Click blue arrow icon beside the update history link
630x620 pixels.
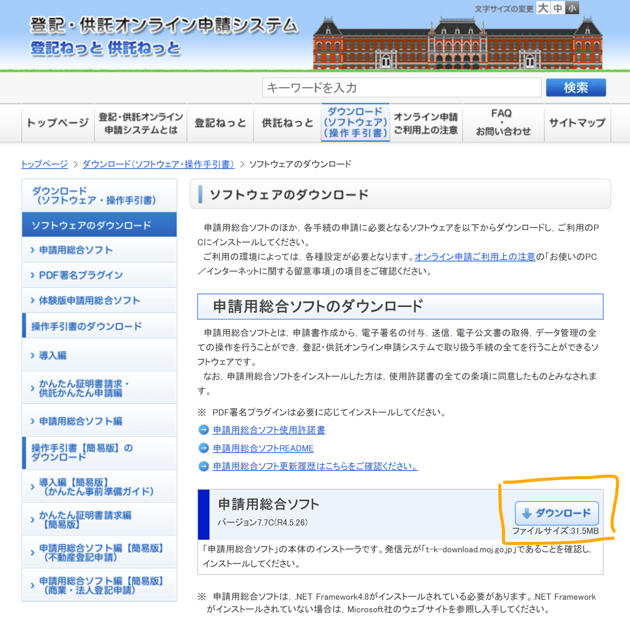(203, 466)
